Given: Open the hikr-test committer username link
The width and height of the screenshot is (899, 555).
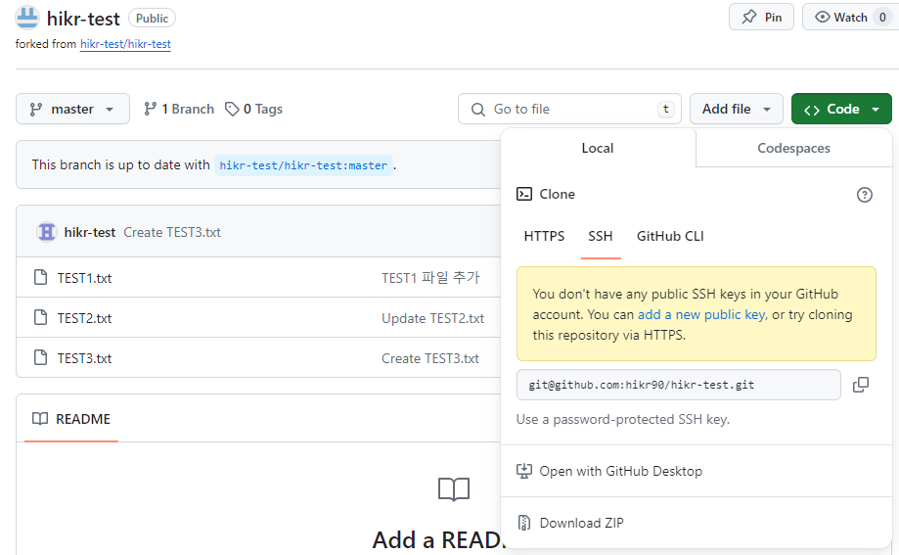Looking at the screenshot, I should tap(90, 232).
